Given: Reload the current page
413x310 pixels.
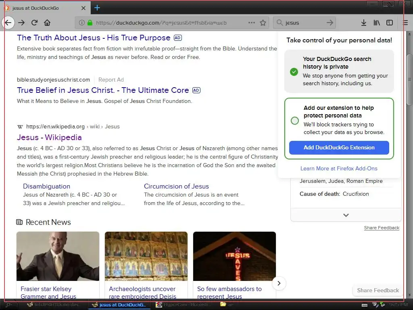Looking at the screenshot, I should click(34, 23).
